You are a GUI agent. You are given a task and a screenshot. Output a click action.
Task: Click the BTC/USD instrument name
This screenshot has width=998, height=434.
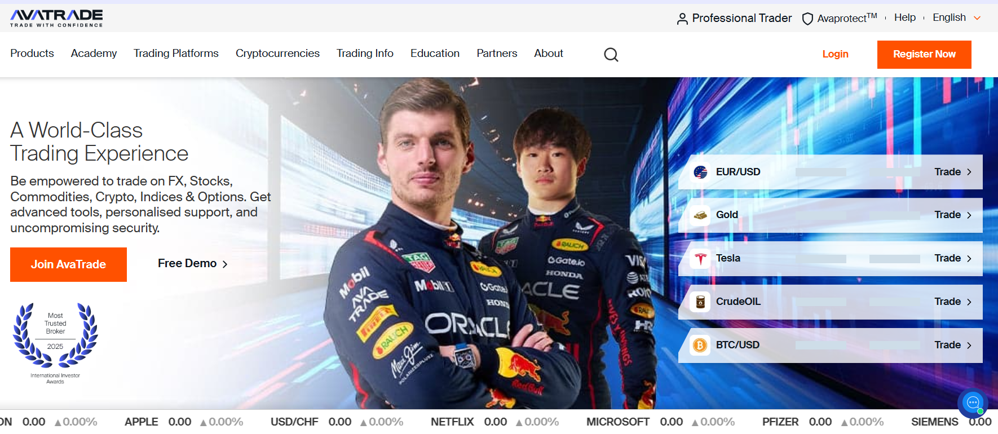(738, 345)
